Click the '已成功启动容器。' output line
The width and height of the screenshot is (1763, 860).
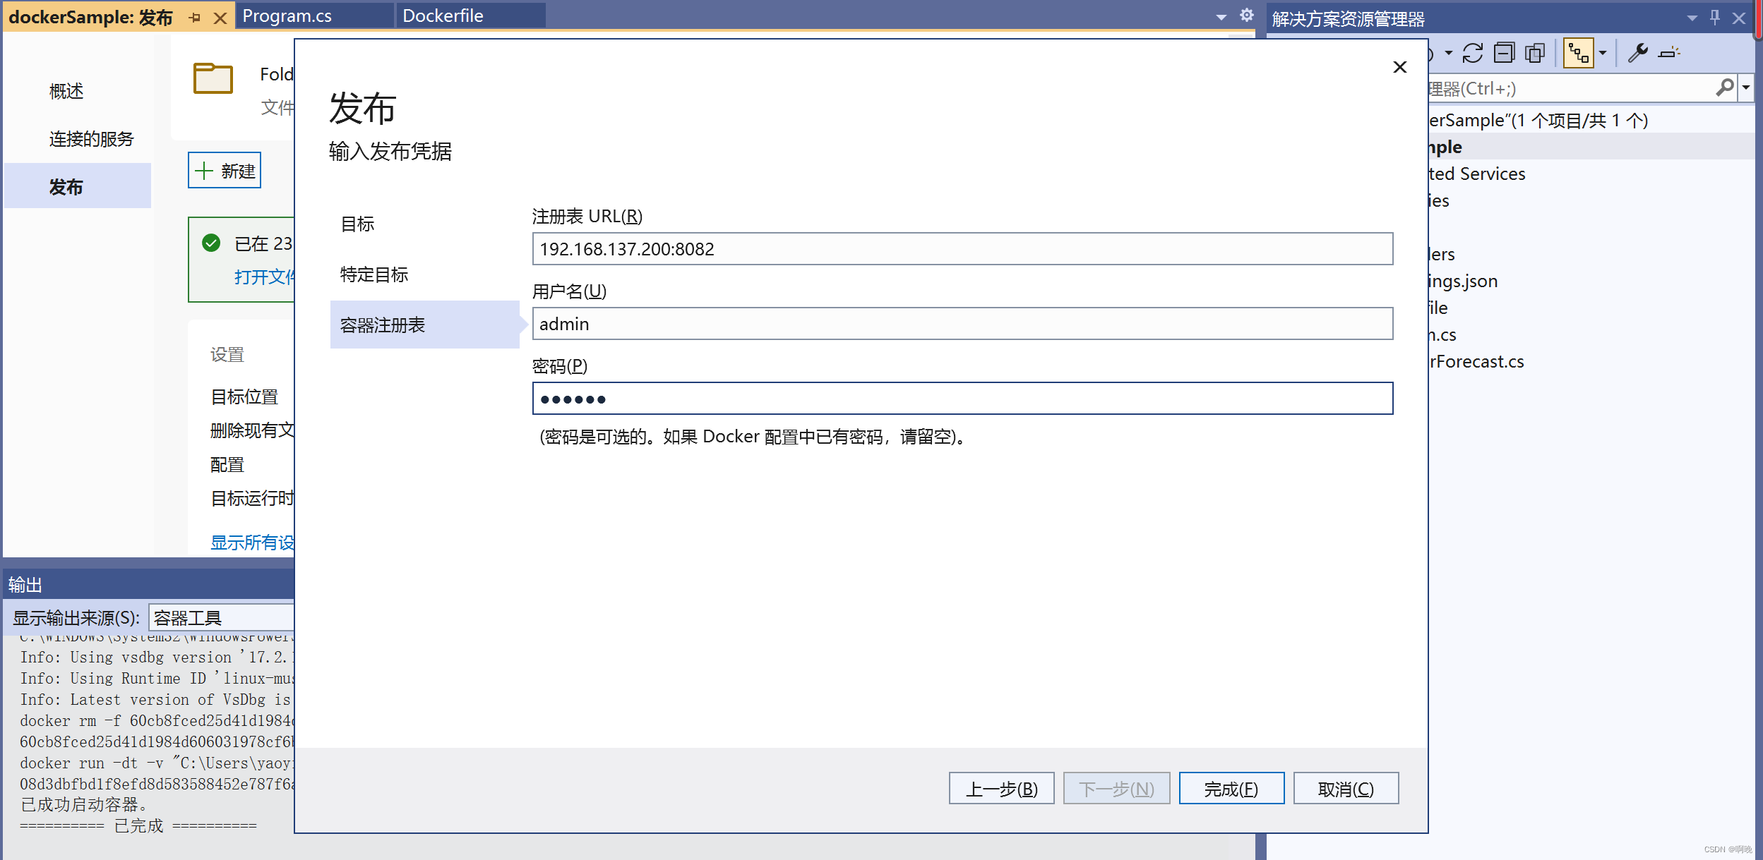(85, 804)
